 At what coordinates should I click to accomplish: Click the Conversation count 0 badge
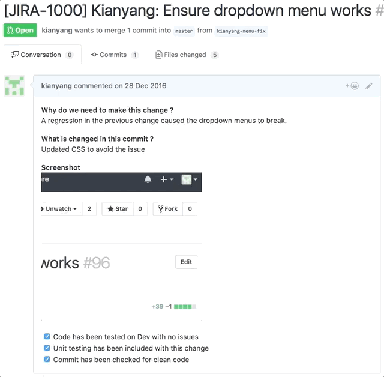[x=70, y=55]
